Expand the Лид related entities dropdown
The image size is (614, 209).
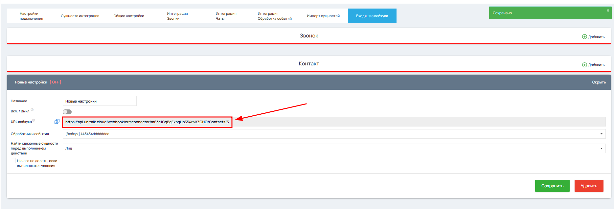334,148
